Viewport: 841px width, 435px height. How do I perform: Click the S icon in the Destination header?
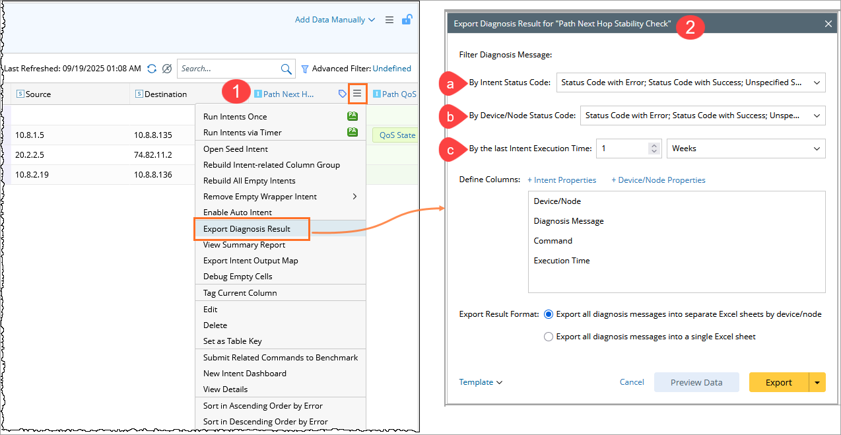tap(139, 94)
